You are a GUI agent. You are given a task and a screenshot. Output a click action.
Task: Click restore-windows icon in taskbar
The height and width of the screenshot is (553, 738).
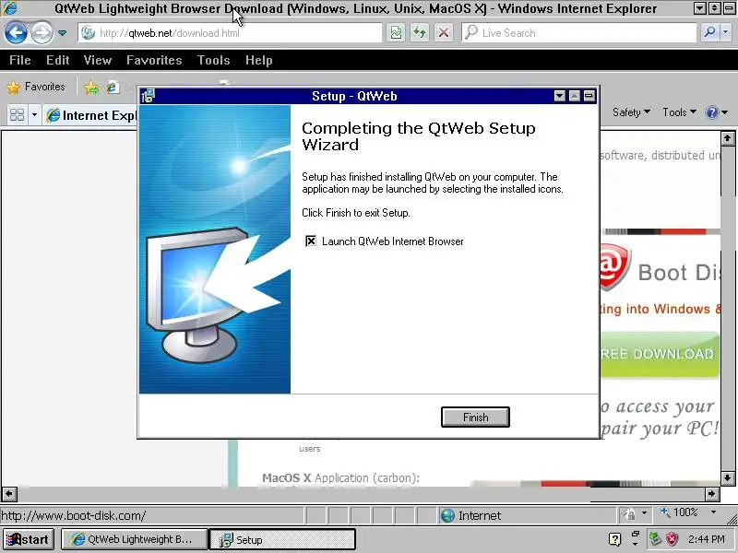[x=636, y=535]
